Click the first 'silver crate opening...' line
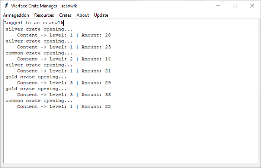Viewport: 261px width, 168px height. coord(39,29)
